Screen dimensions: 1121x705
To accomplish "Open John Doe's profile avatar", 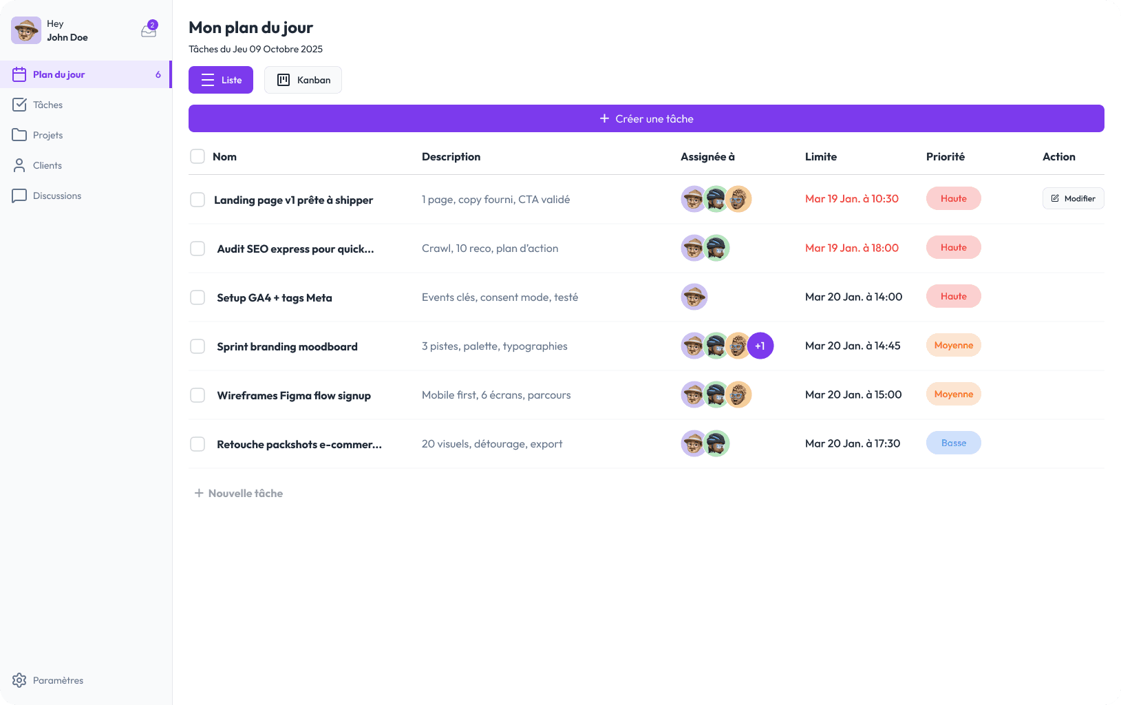I will (25, 30).
